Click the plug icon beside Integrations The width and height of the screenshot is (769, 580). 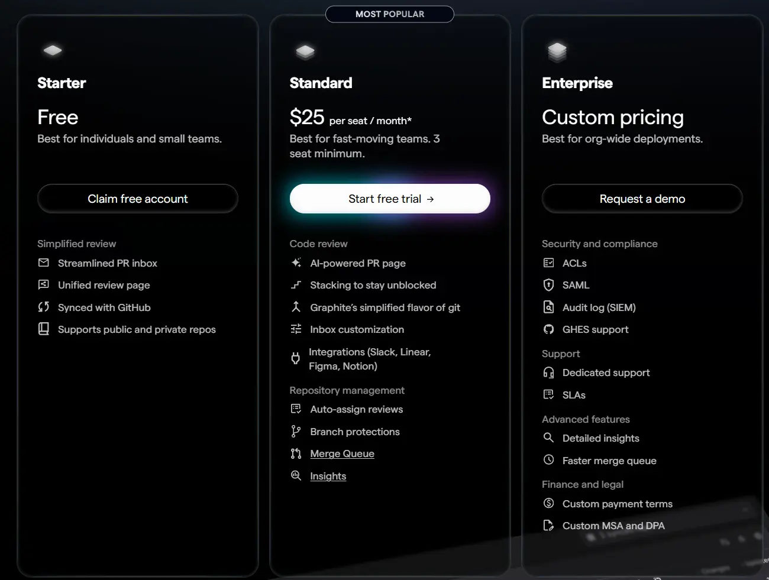[296, 358]
